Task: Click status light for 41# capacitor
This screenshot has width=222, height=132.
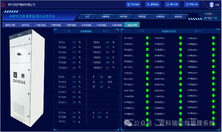Action: [213, 84]
